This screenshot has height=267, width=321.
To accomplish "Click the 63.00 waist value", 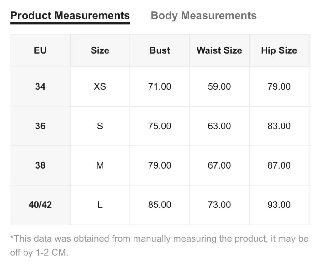I will pos(219,126).
